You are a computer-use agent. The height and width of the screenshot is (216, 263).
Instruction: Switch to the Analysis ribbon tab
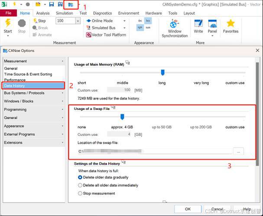pyautogui.click(x=43, y=13)
